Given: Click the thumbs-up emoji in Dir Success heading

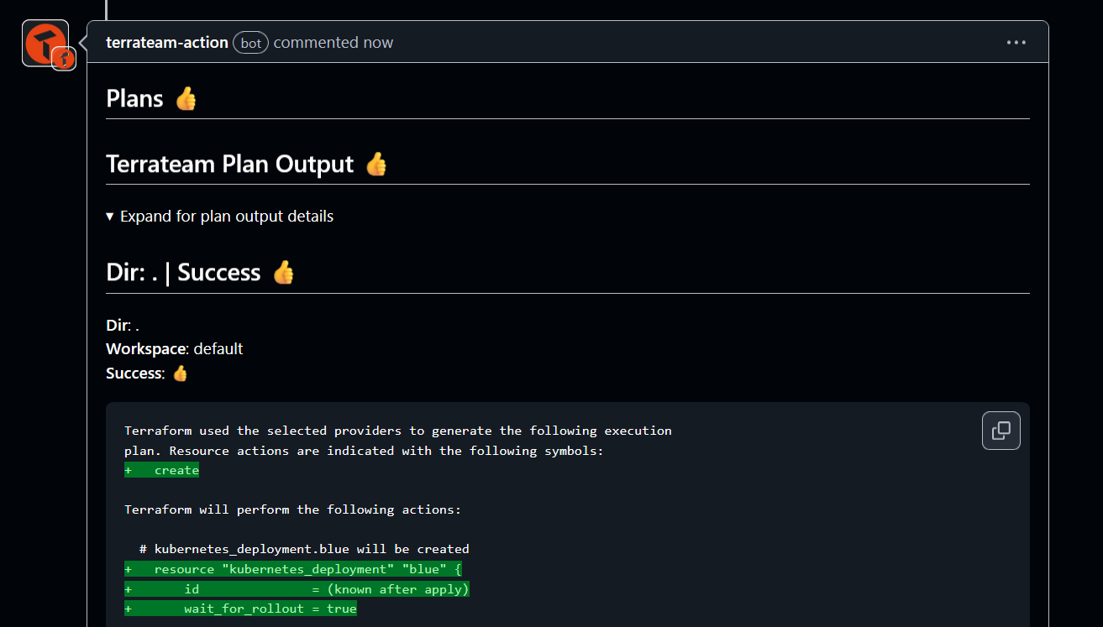Looking at the screenshot, I should tap(284, 273).
